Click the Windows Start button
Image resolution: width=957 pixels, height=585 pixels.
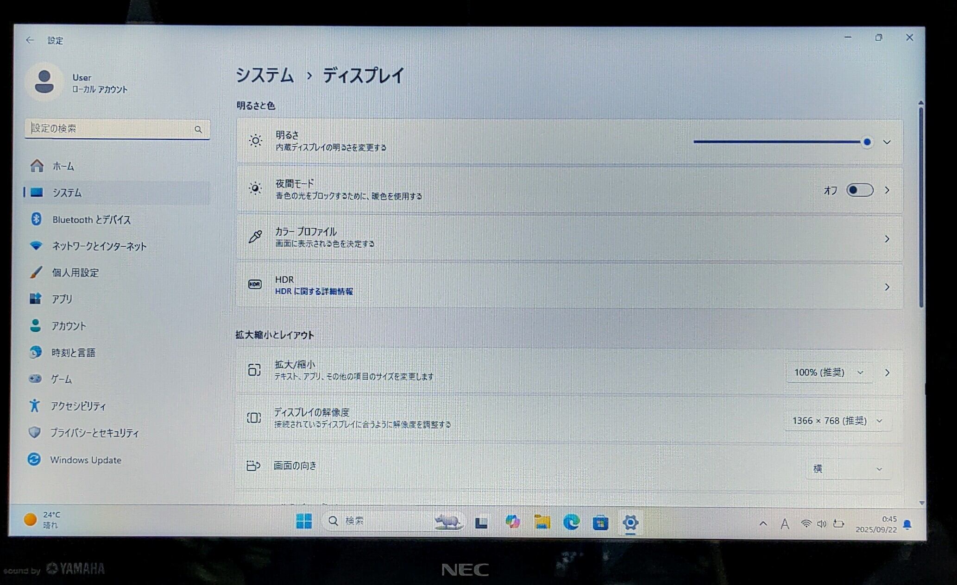click(304, 522)
